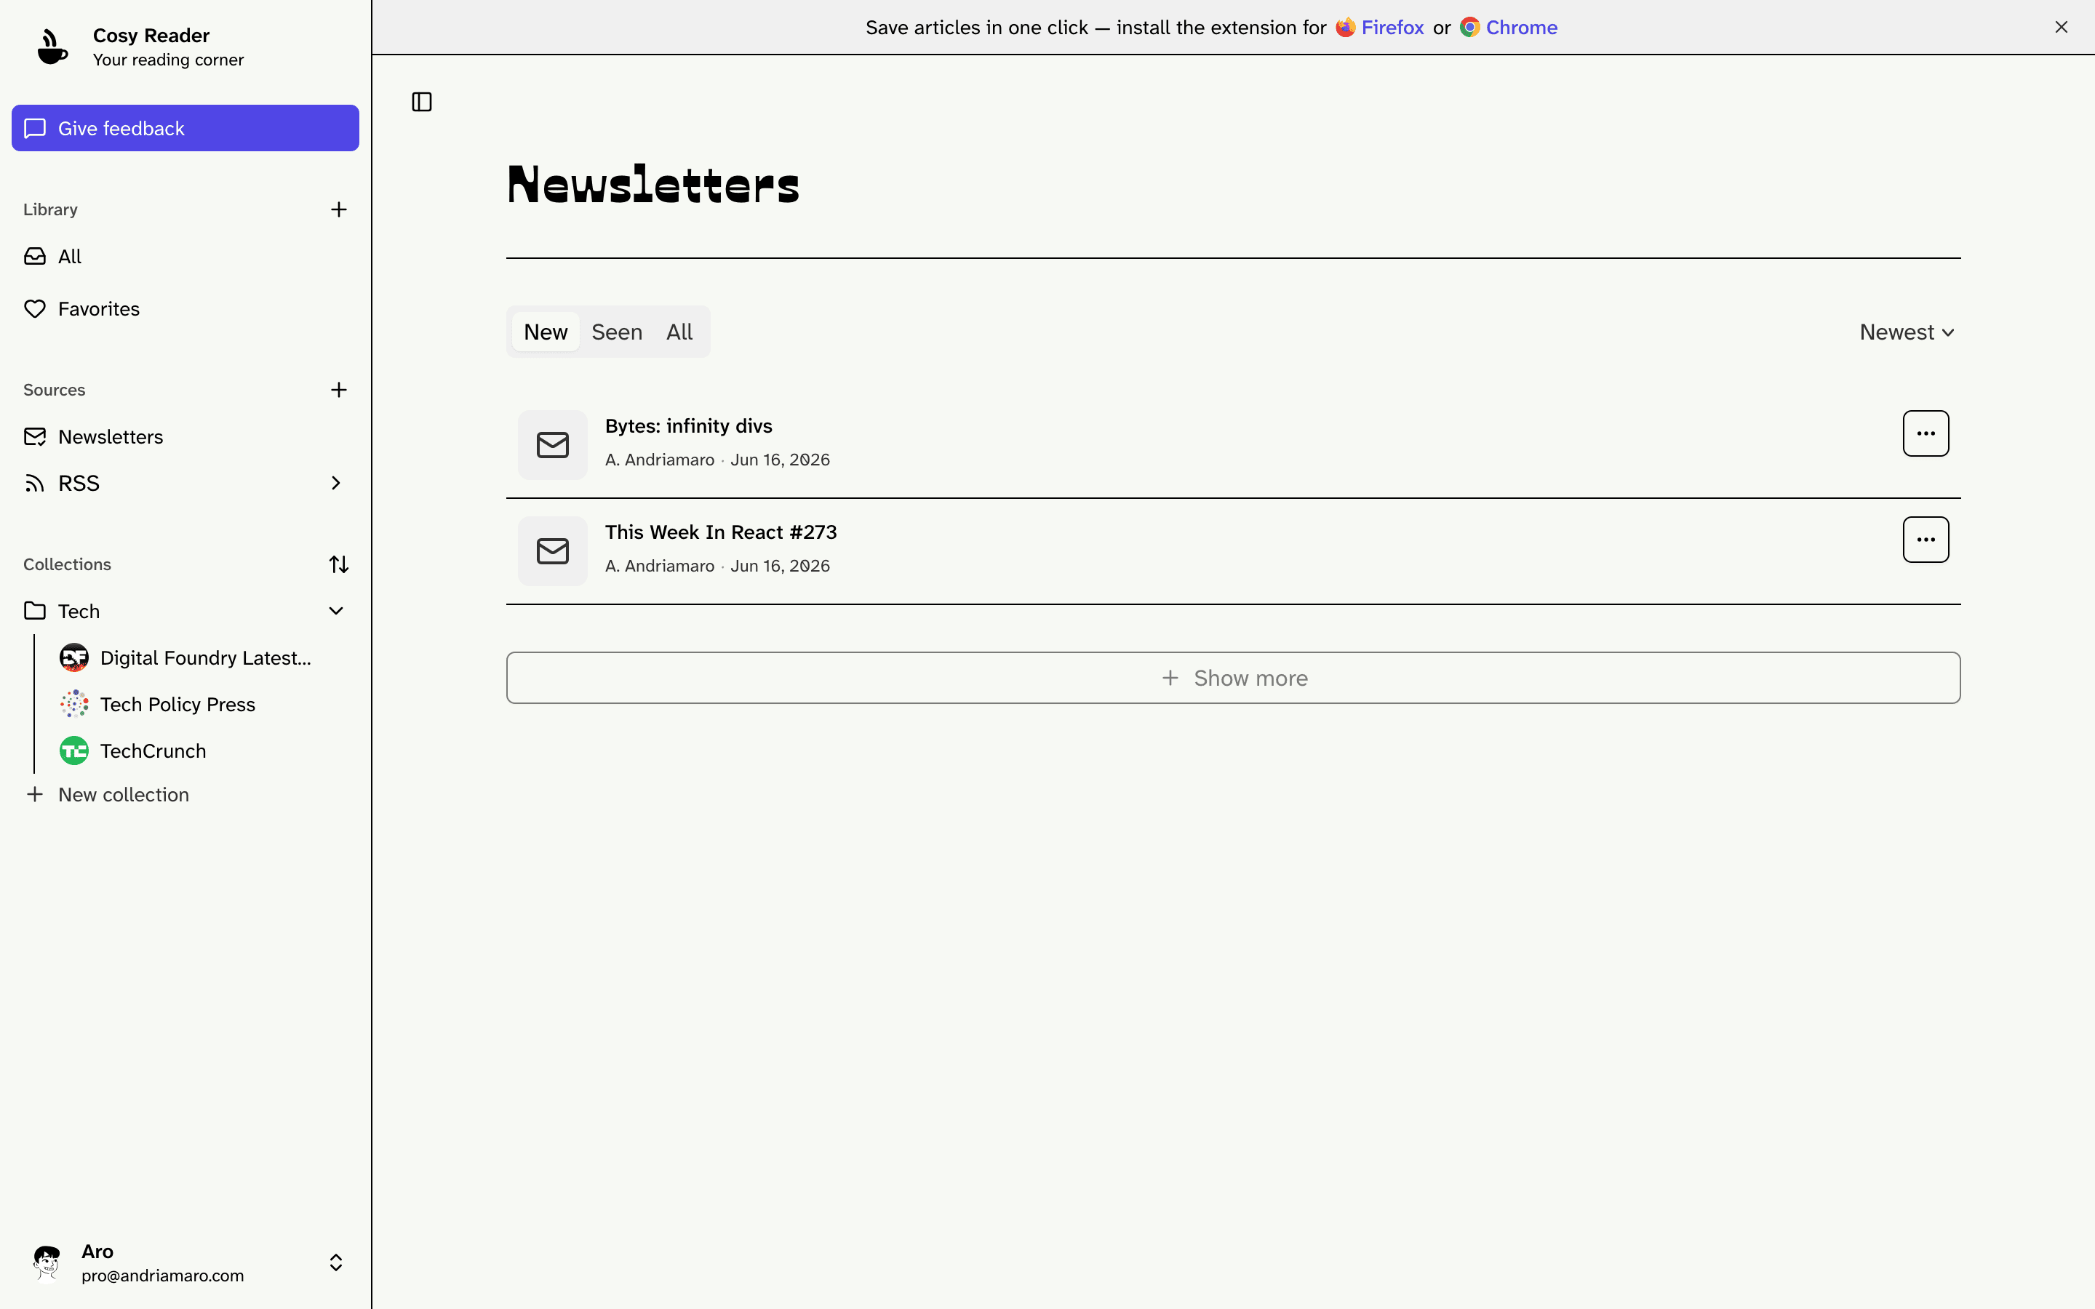Switch to the Seen tab
Screen dimensions: 2095x1309
point(616,332)
